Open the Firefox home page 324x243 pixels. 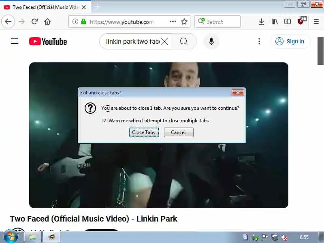(x=47, y=21)
